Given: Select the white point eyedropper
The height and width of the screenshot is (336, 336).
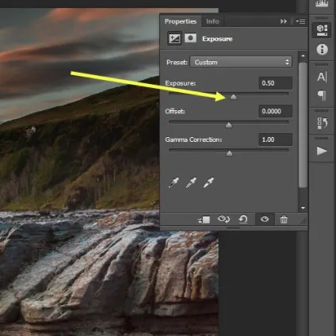Looking at the screenshot, I should click(208, 182).
